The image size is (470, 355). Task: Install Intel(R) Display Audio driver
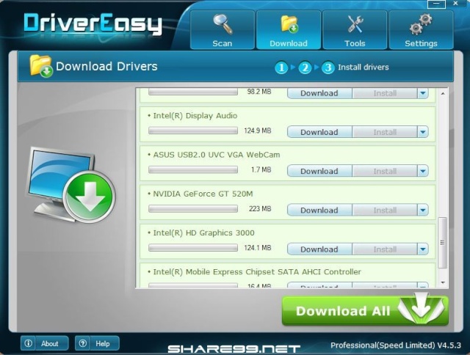(x=385, y=132)
